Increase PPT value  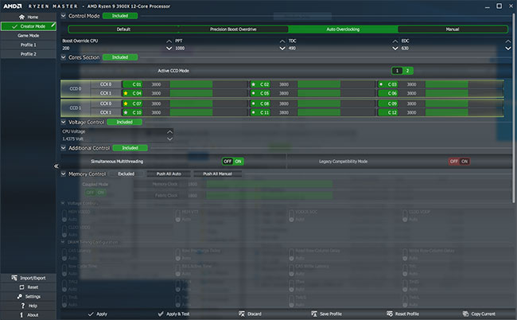(x=282, y=41)
